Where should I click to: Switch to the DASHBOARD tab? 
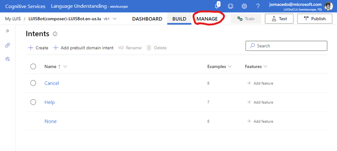(147, 19)
